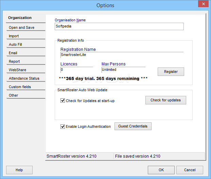Image resolution: width=211 pixels, height=179 pixels.
Task: Click the Registration Info group label
Action: (71, 40)
